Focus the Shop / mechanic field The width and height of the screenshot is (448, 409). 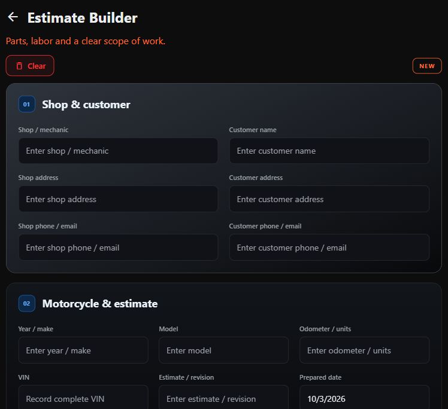tap(118, 151)
